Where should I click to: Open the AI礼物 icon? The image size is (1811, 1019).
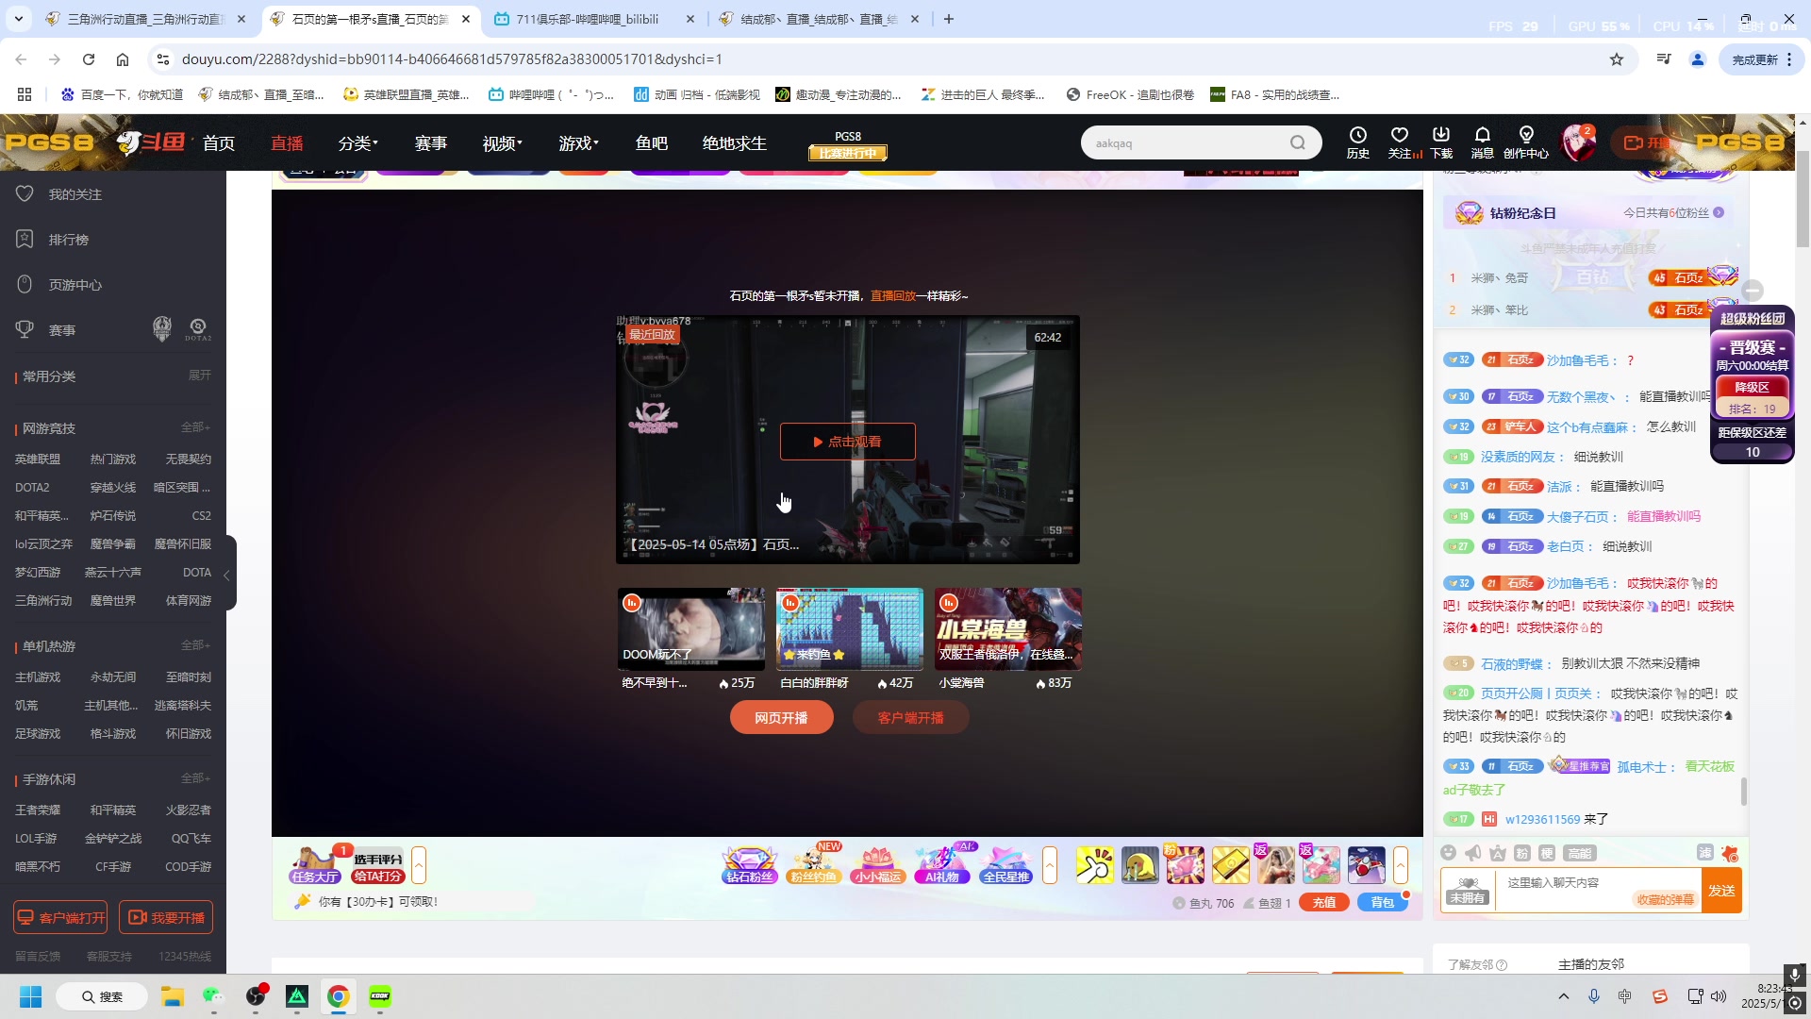click(x=942, y=865)
